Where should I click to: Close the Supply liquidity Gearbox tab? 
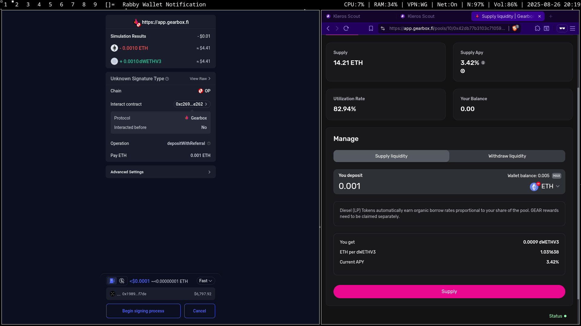point(540,16)
